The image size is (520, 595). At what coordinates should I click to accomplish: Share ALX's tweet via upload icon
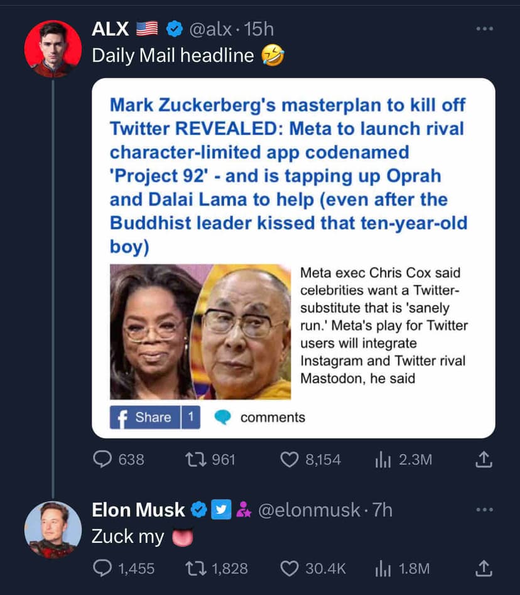tap(484, 459)
